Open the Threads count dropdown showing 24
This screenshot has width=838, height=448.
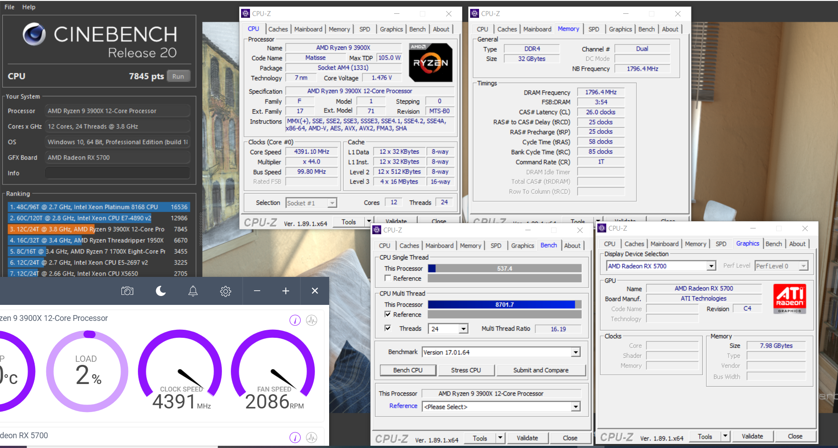click(463, 329)
